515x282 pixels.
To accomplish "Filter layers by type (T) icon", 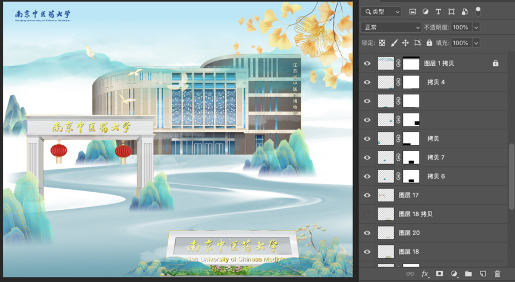I will click(438, 12).
